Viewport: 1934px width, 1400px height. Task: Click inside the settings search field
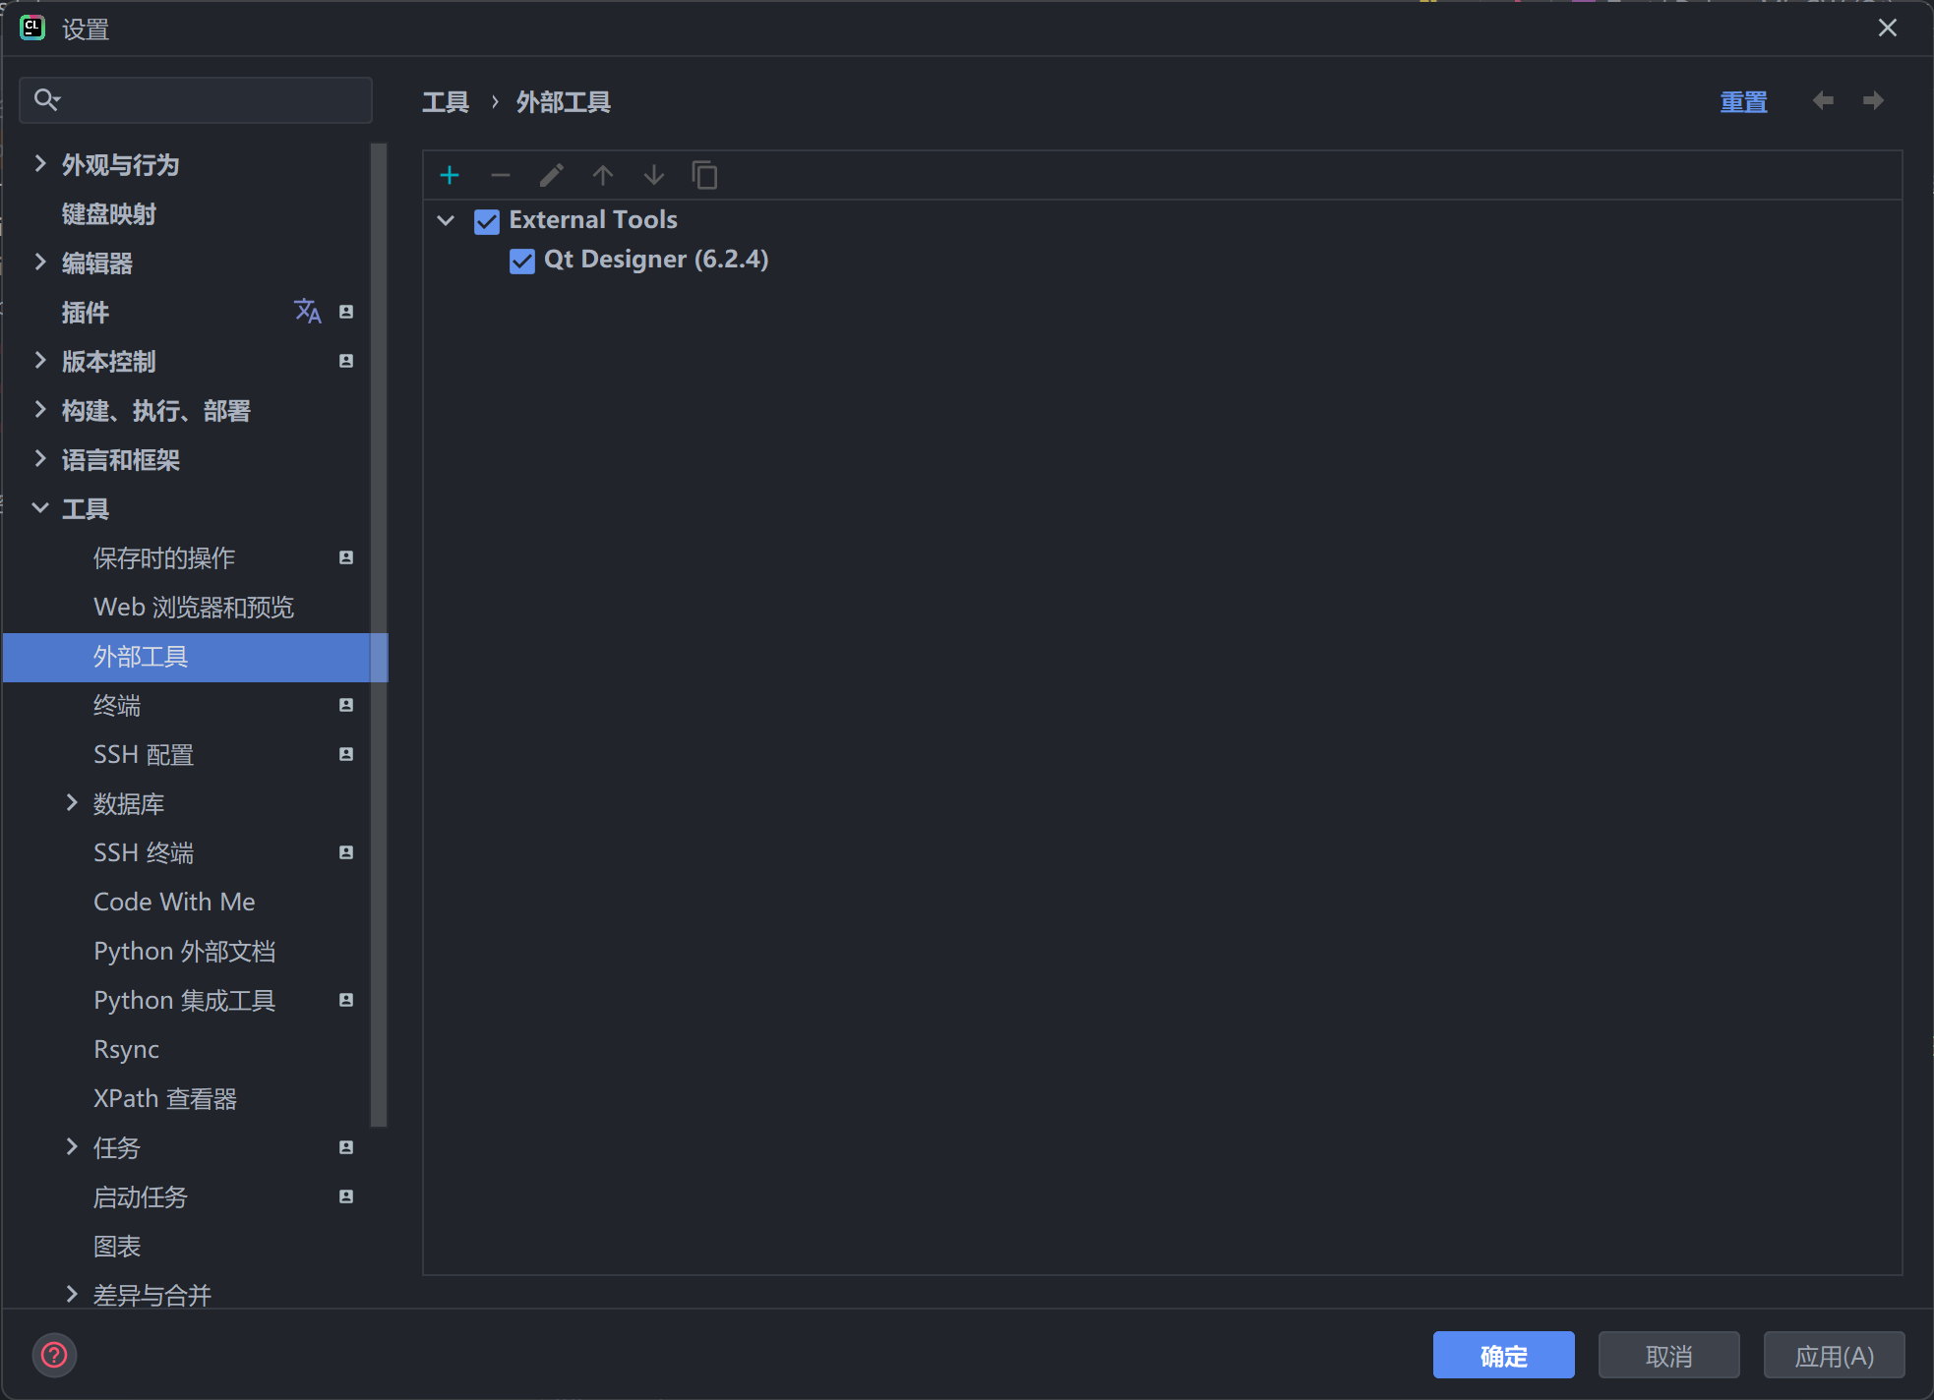coord(195,99)
